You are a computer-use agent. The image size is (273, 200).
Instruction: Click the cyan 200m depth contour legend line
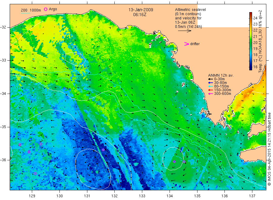pos(25,13)
